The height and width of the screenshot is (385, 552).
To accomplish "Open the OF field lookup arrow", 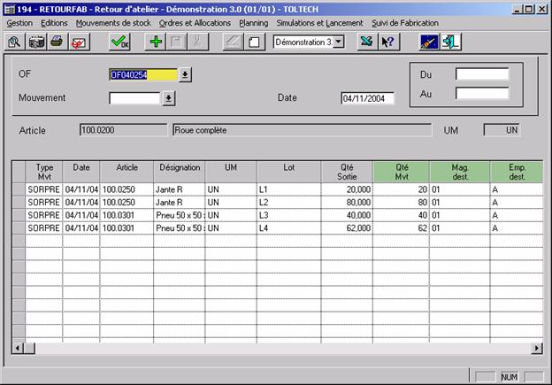I will 185,74.
